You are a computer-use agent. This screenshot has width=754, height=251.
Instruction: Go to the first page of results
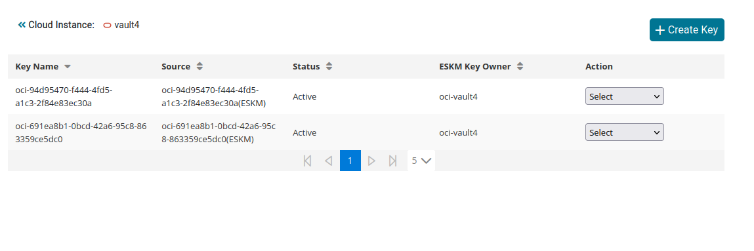click(x=307, y=161)
